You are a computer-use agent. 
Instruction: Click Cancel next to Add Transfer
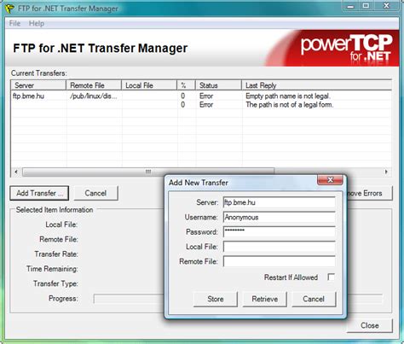point(95,193)
